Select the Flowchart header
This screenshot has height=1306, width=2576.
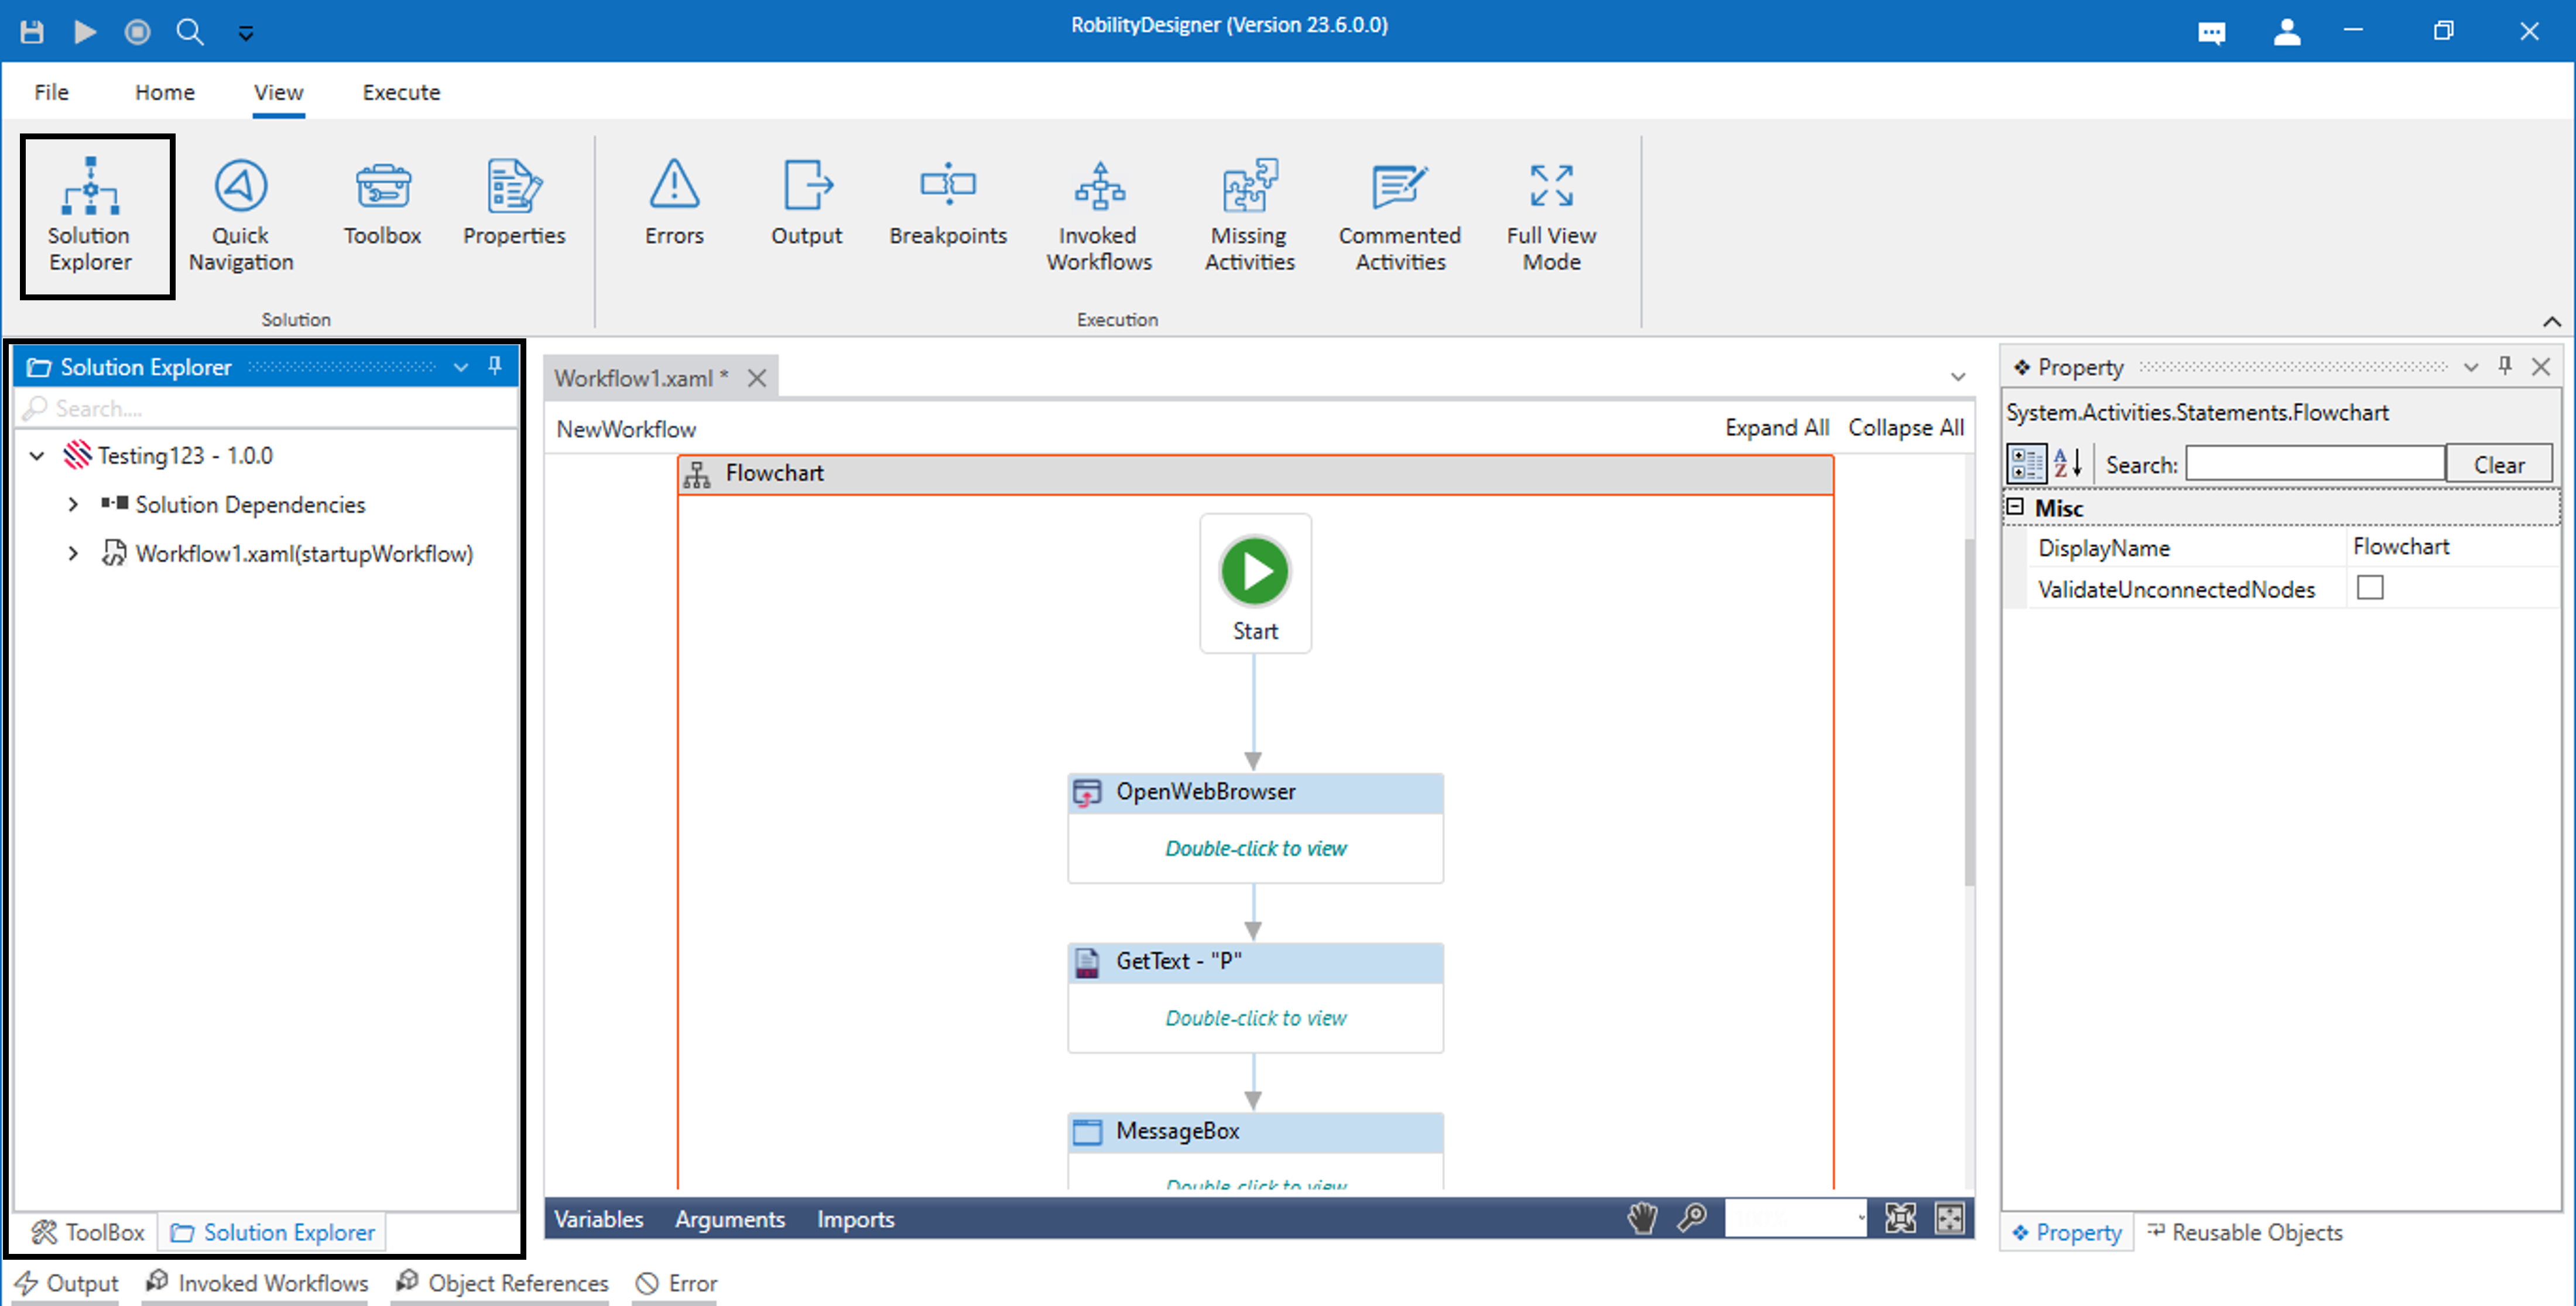click(x=1255, y=474)
